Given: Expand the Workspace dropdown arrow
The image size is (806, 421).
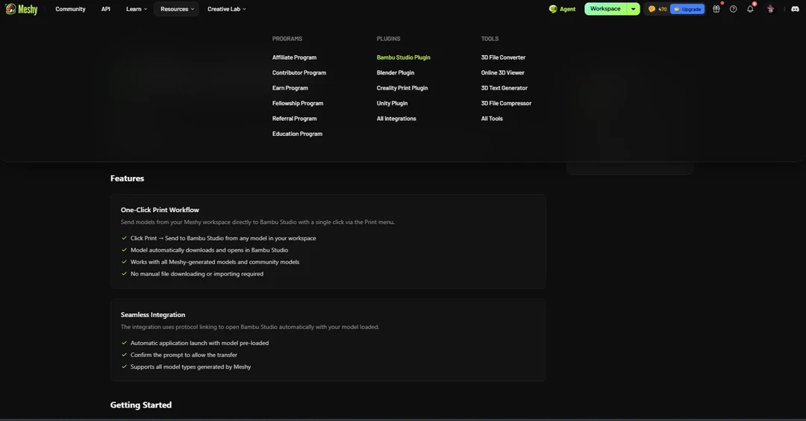Looking at the screenshot, I should point(633,9).
